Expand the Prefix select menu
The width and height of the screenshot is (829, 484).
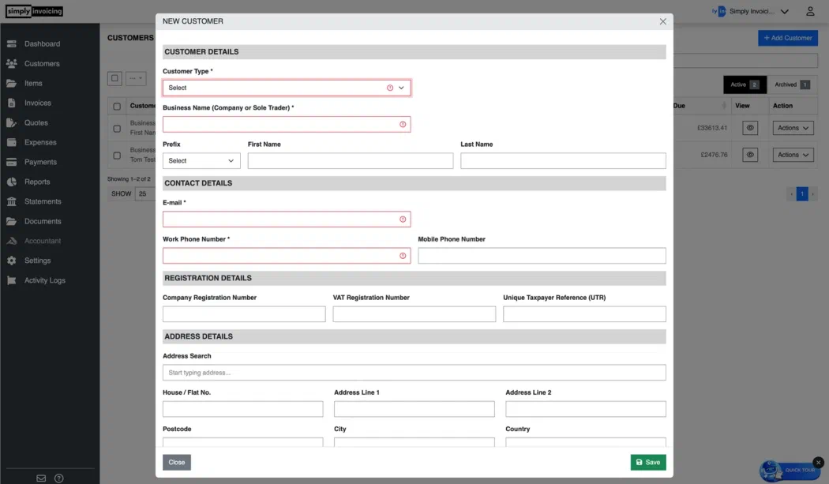pyautogui.click(x=201, y=160)
